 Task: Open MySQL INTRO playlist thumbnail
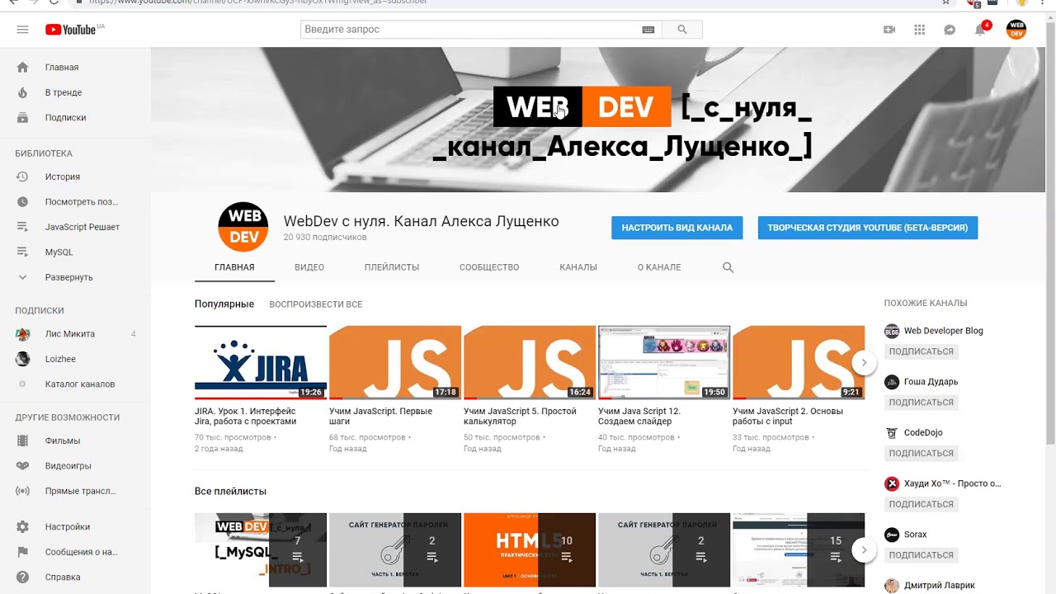pyautogui.click(x=261, y=550)
